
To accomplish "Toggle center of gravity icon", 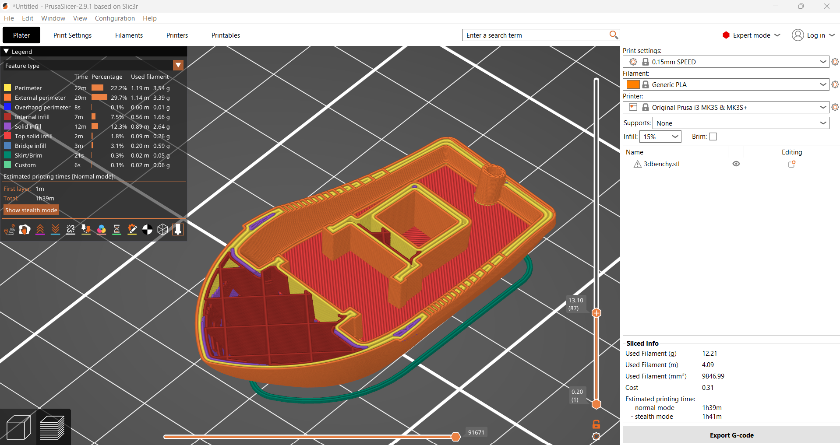I will (x=148, y=229).
